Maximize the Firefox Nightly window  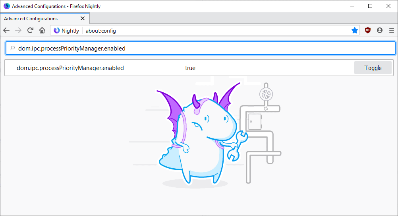(370, 6)
